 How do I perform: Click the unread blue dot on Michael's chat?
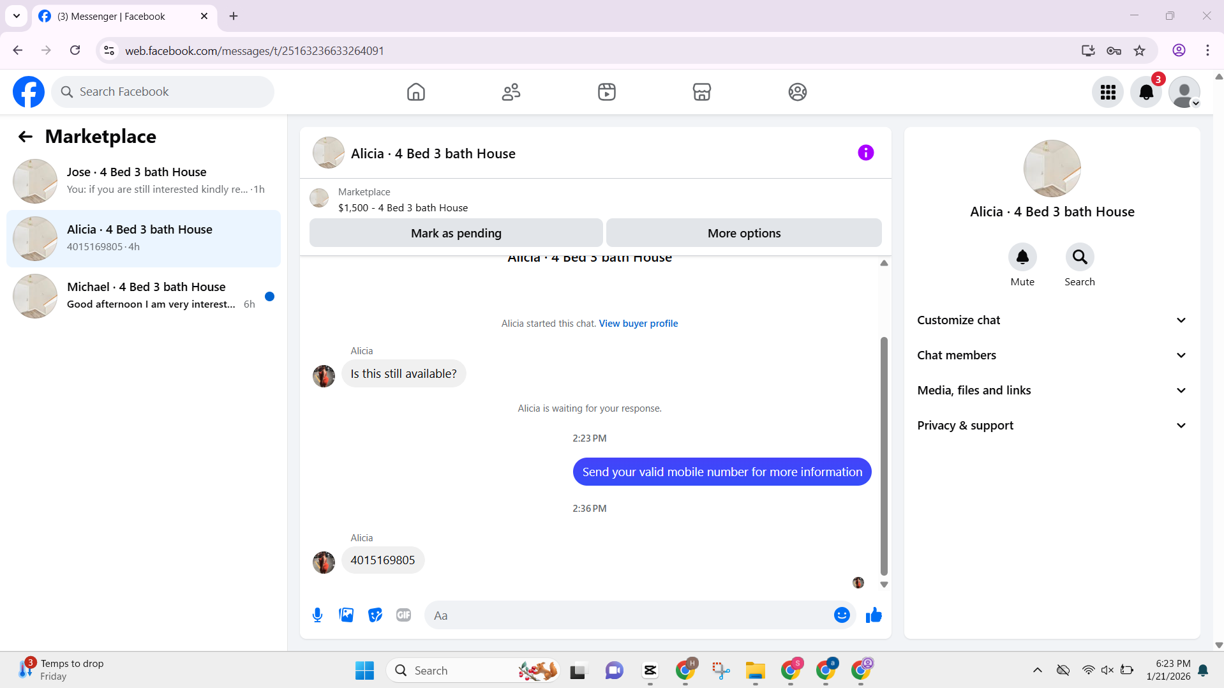[270, 296]
